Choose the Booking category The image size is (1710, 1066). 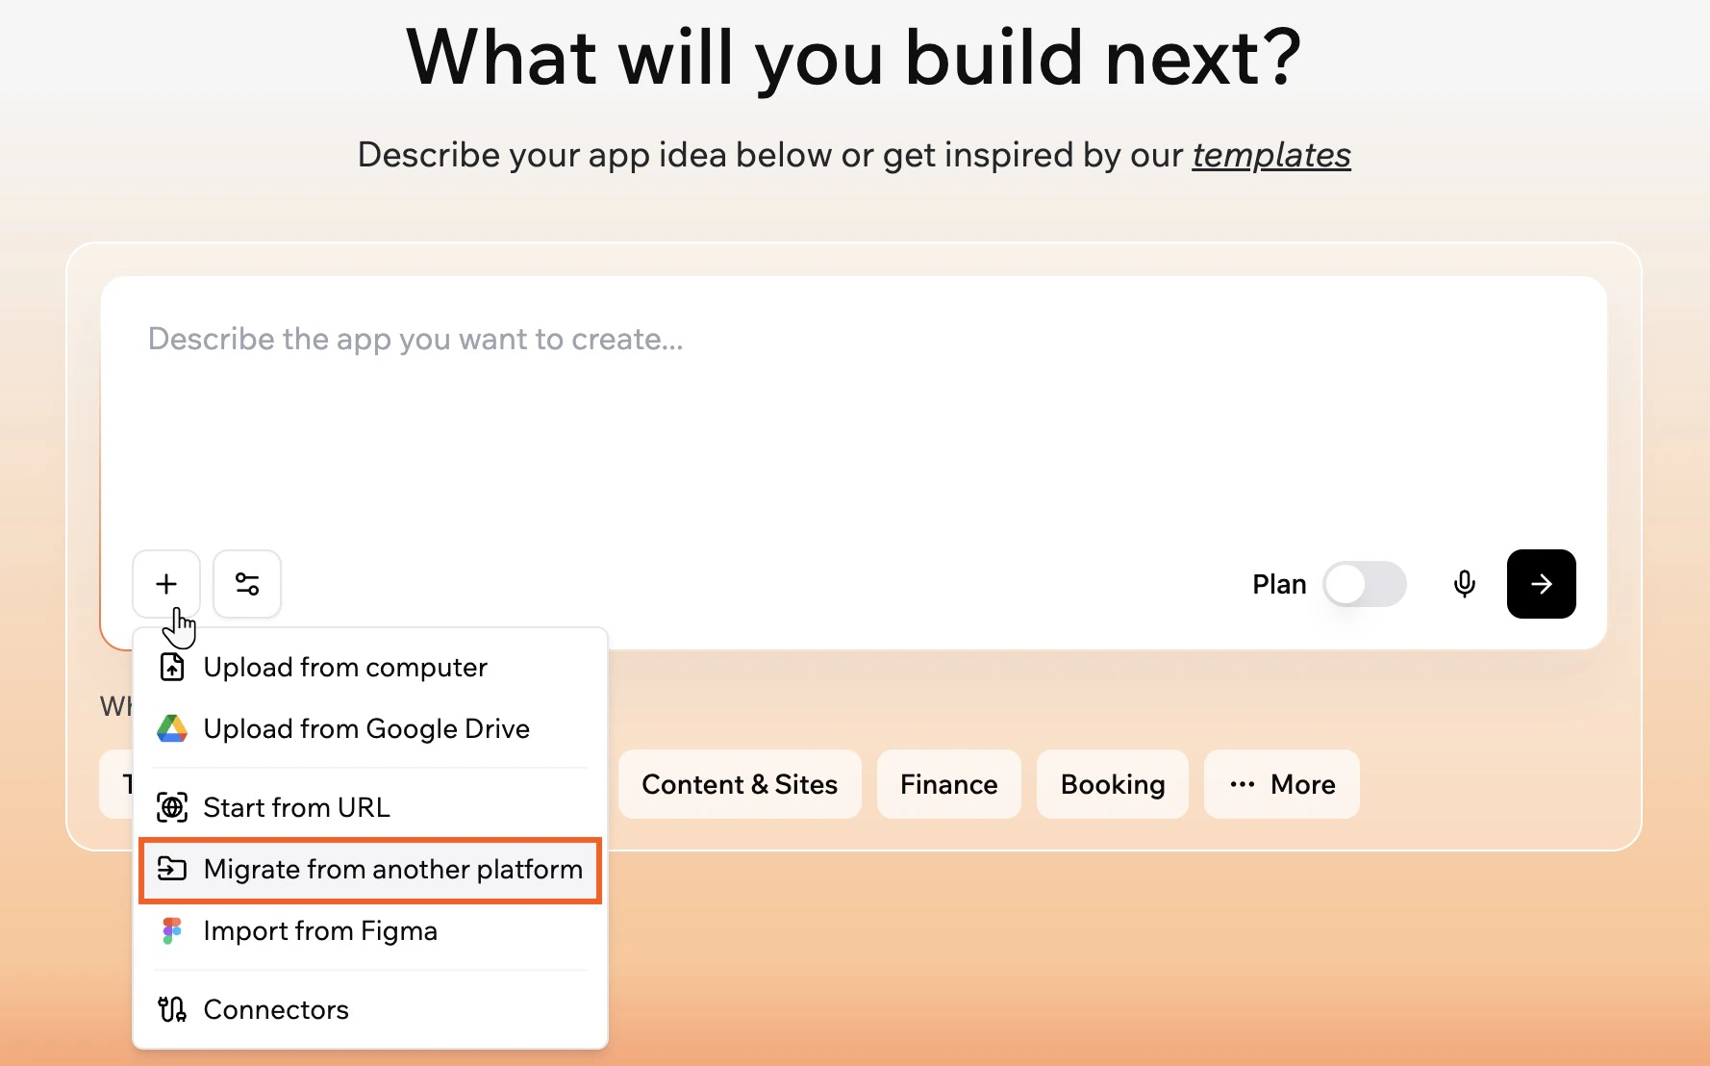pyautogui.click(x=1112, y=784)
